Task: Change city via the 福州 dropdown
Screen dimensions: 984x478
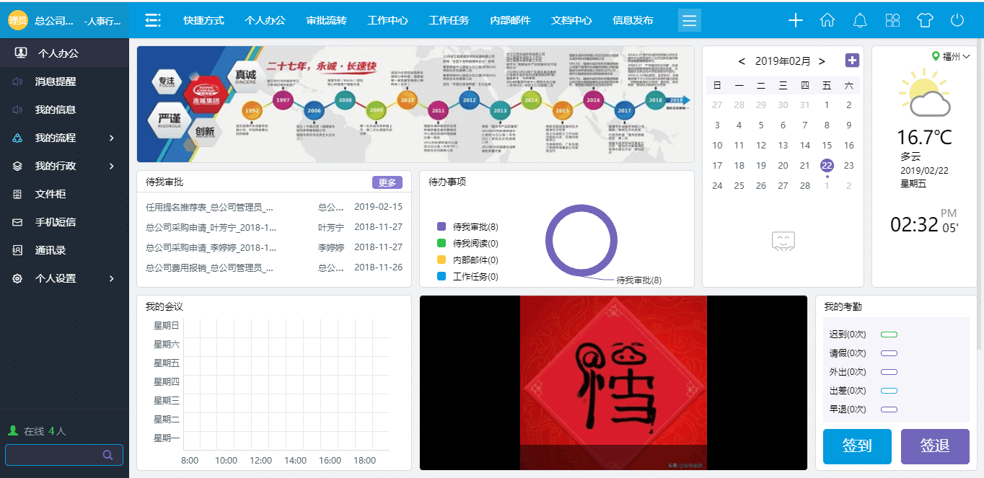Action: tap(952, 56)
